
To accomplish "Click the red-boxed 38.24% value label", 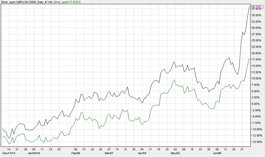I will tap(257, 7).
